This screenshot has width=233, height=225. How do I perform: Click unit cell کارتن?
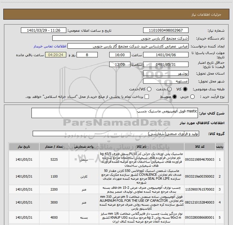(84, 176)
